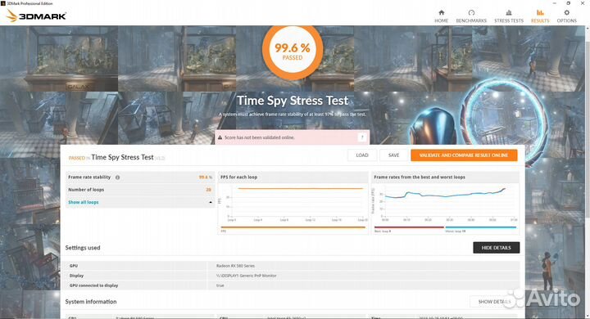
Task: Open the Benchmarks section
Action: pos(471,16)
